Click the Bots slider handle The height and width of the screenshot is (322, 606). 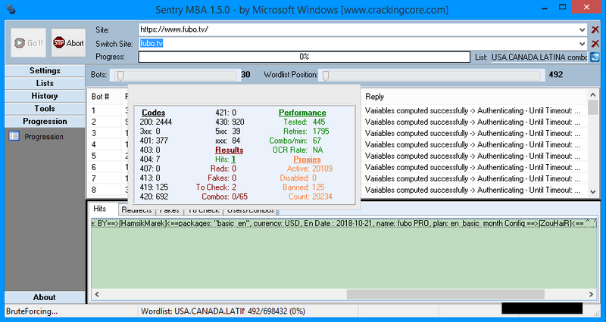120,75
